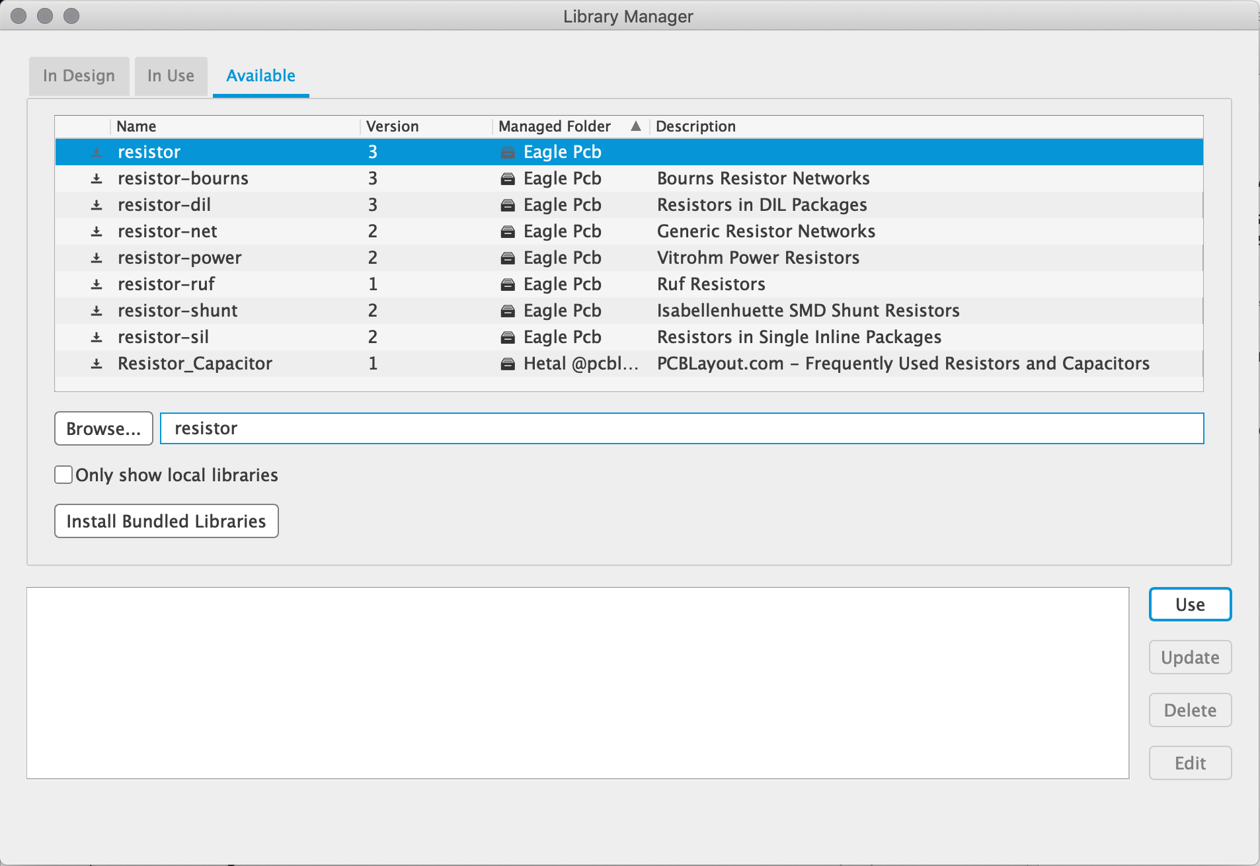Screen dimensions: 1260x866
Task: Click download icon beside resistor-power
Action: pos(97,258)
